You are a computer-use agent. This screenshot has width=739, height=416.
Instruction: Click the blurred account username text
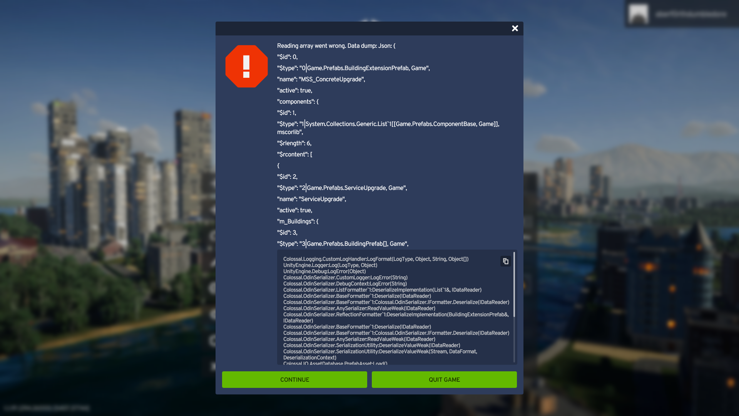[x=691, y=14]
